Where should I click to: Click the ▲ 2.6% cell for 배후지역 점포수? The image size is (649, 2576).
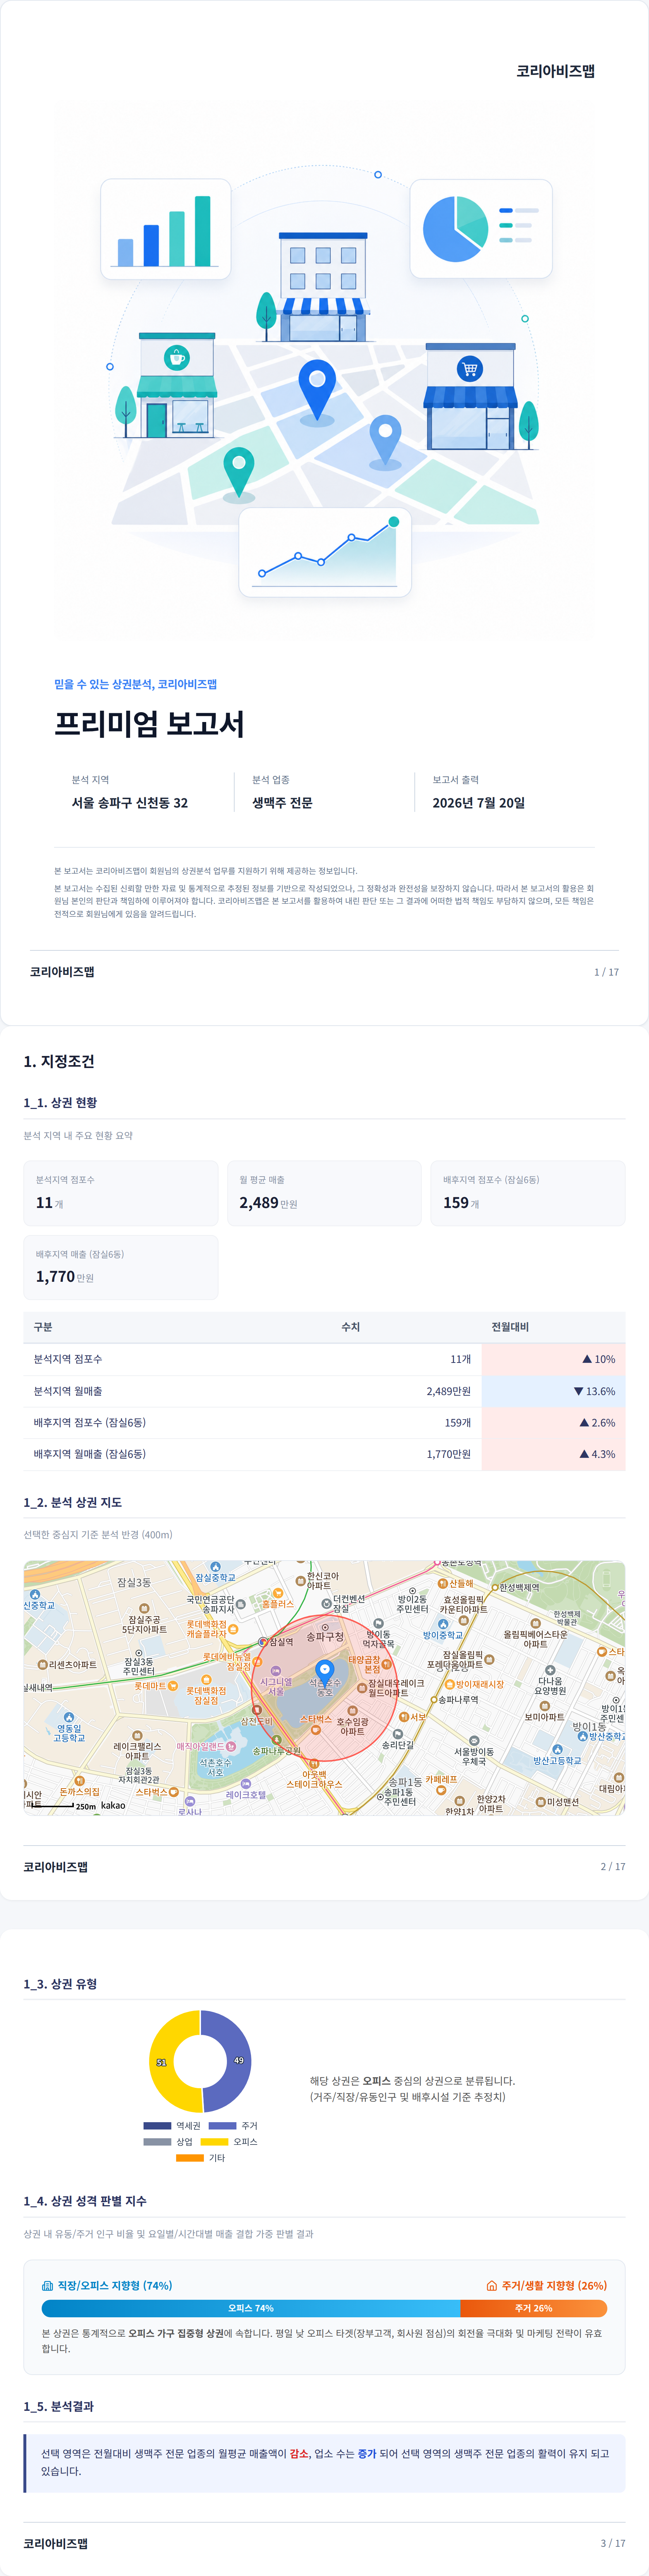(553, 1422)
